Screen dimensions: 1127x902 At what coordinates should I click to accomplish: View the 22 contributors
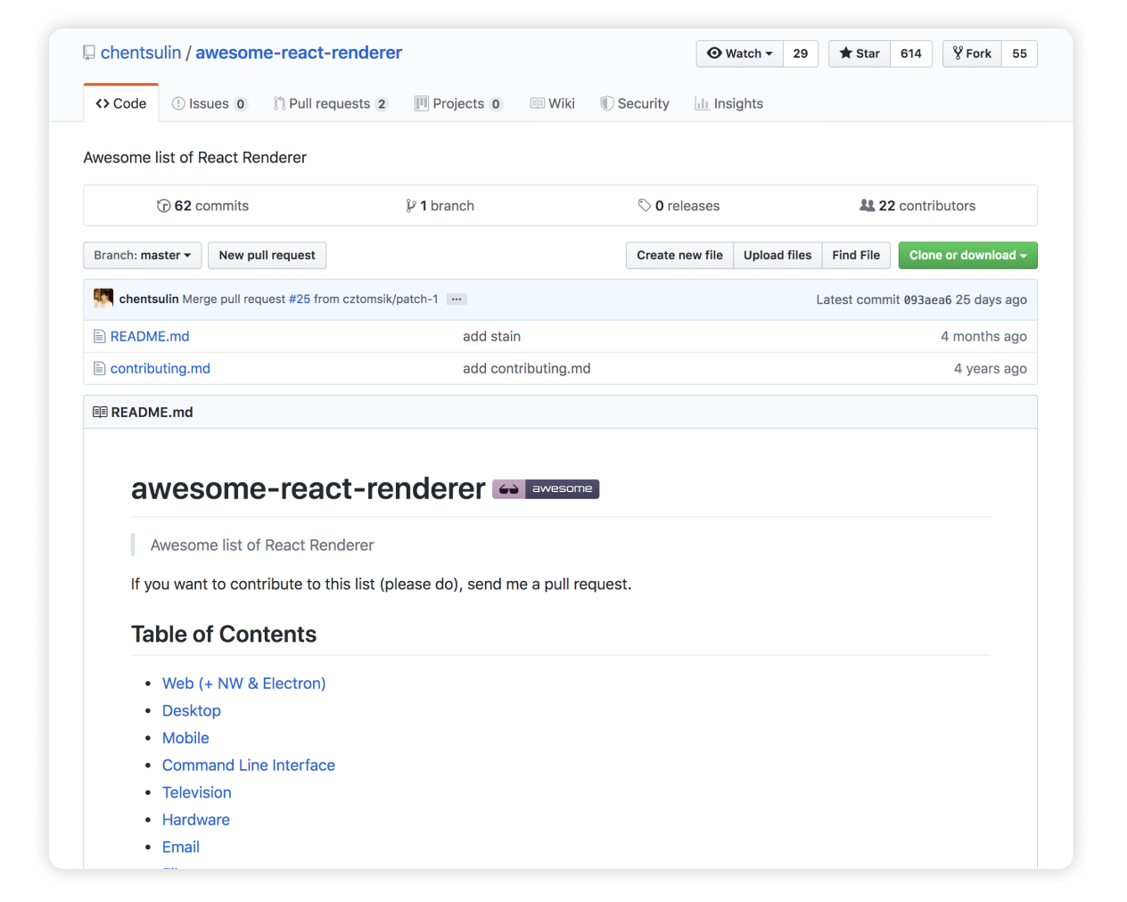pos(917,206)
